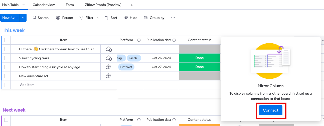324x126 pixels.
Task: Open the Ziflow Proofs (Preview) tab
Action: (103, 5)
